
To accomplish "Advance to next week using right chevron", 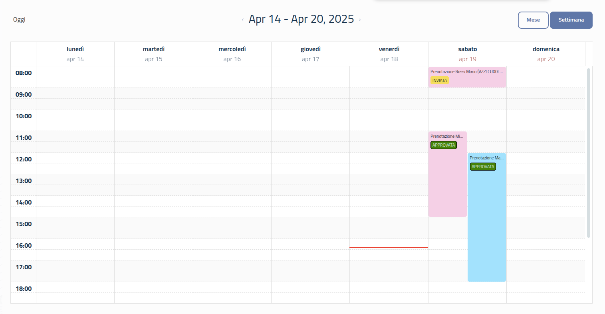I will point(359,20).
